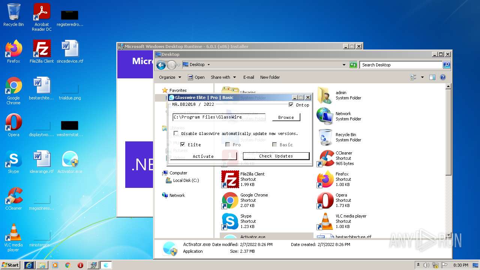Open VLC media player desktop shortcut

click(13, 238)
